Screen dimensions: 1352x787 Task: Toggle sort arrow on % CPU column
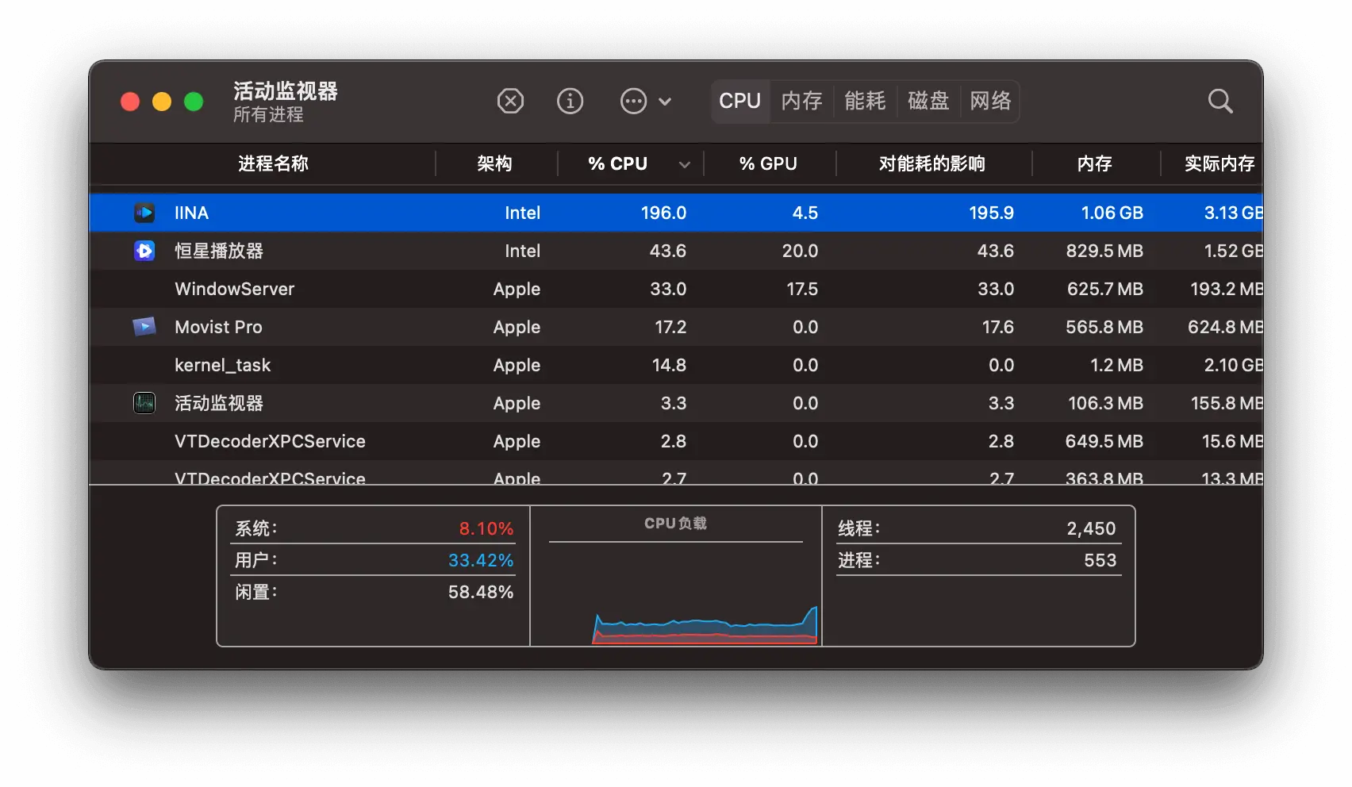(684, 165)
